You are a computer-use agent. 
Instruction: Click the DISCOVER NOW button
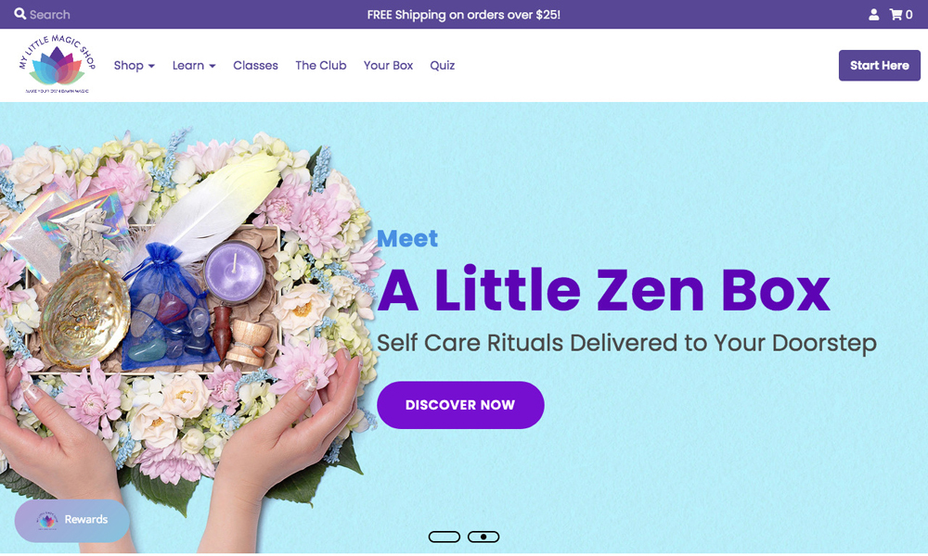(460, 405)
